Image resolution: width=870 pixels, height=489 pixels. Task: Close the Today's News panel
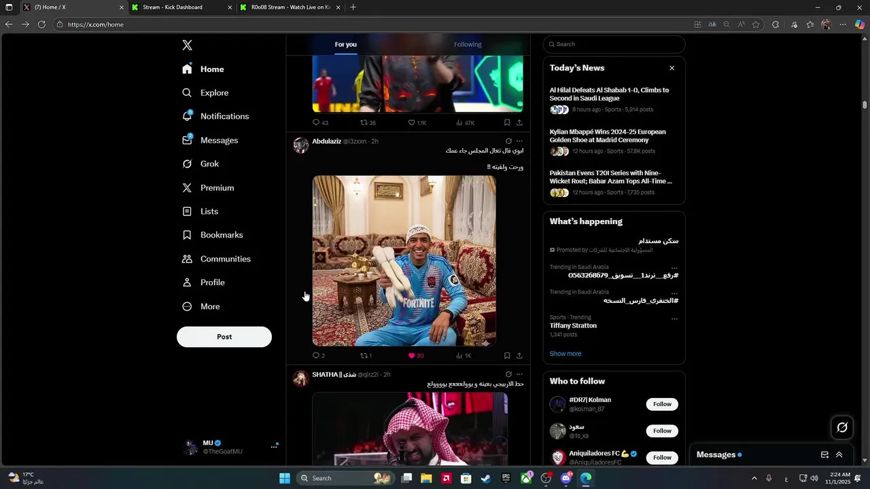(x=672, y=68)
